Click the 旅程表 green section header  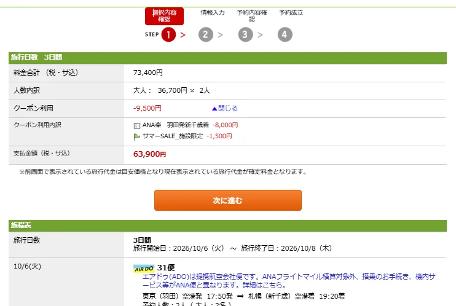click(x=228, y=225)
